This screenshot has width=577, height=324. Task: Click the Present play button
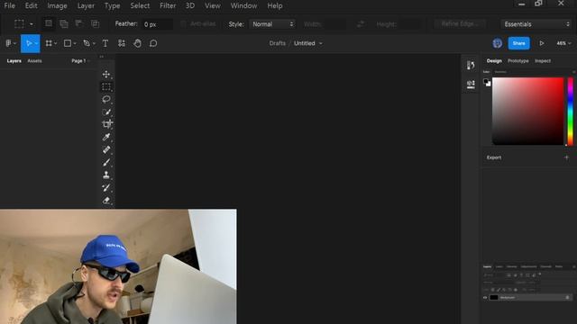coord(542,43)
